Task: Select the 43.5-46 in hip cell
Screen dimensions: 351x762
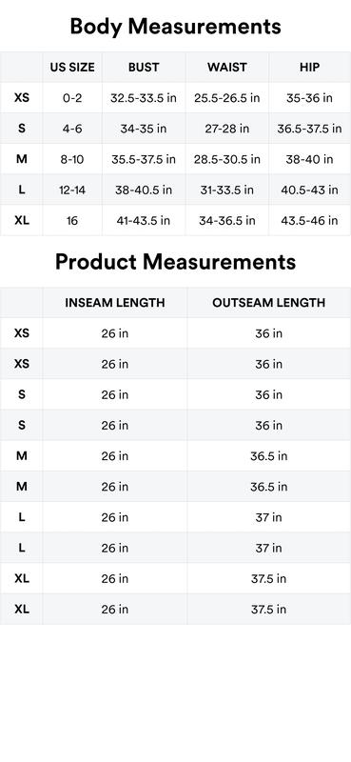Action: coord(310,221)
